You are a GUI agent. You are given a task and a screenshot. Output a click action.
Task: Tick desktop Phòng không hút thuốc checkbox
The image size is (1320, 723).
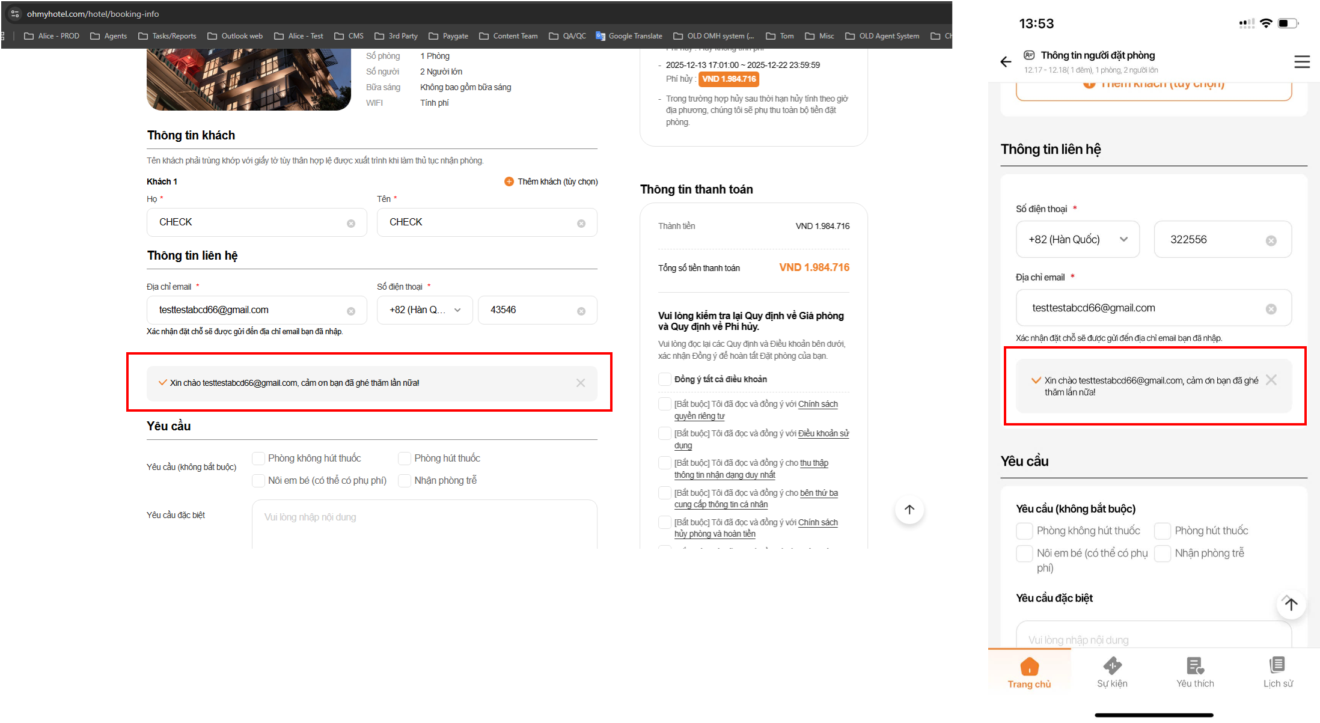(258, 459)
